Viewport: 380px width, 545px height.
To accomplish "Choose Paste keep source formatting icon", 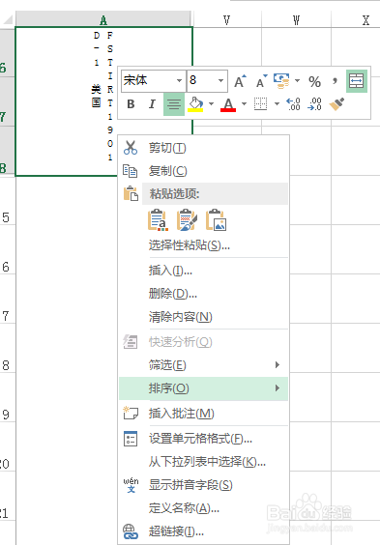I will [158, 220].
